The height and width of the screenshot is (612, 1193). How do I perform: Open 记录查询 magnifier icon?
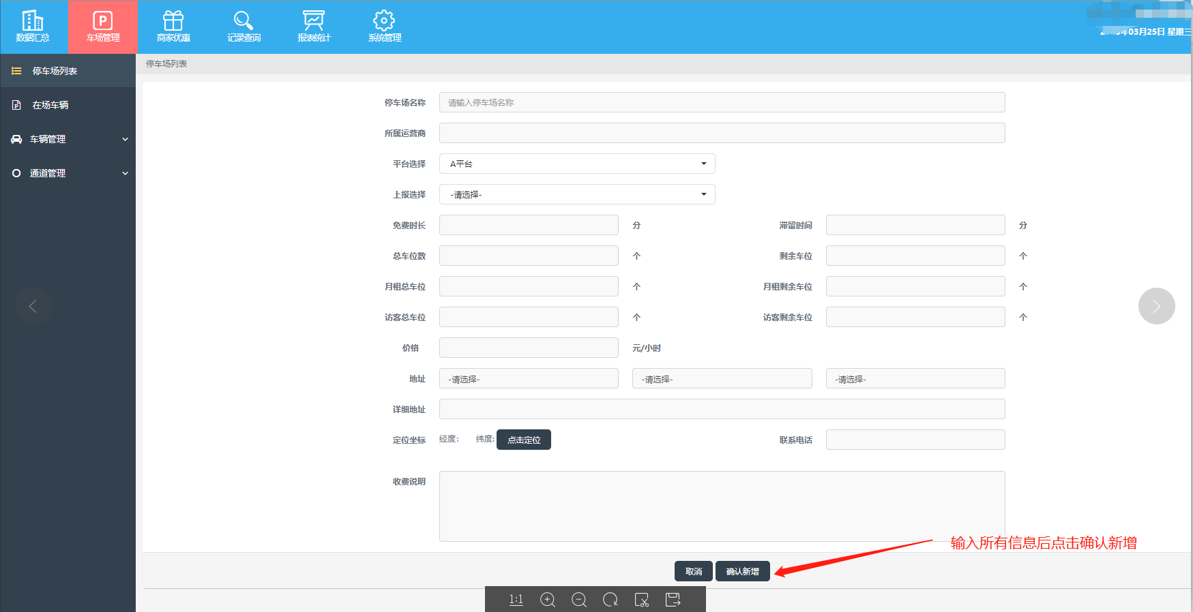tap(244, 27)
